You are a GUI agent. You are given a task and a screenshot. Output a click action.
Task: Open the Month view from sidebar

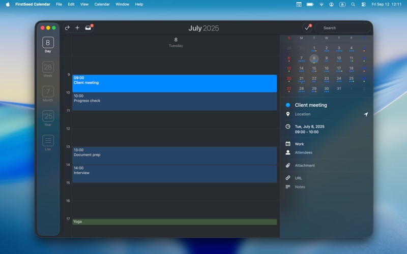coord(48,92)
